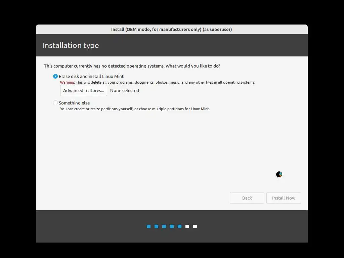344x258 pixels.
Task: Click the 'create or resize partitions yourself' description
Action: (x=135, y=109)
